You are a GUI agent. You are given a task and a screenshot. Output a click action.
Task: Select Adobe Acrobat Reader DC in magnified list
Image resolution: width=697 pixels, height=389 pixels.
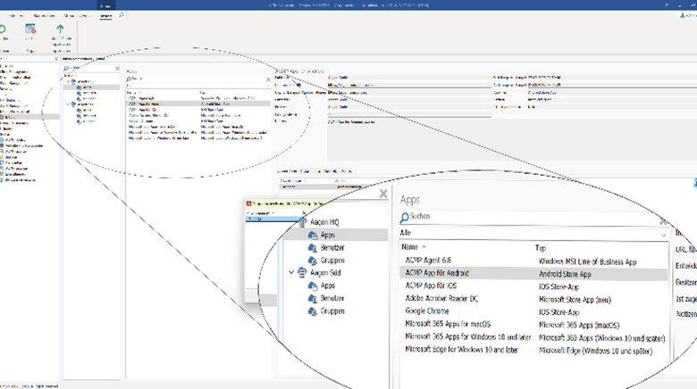[x=441, y=298]
